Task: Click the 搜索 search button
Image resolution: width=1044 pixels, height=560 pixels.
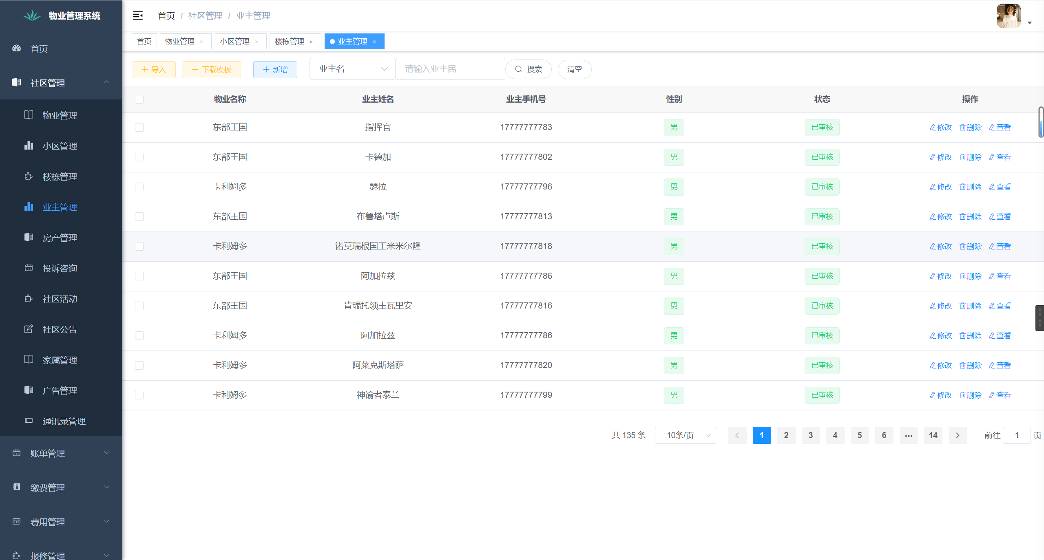Action: coord(529,69)
